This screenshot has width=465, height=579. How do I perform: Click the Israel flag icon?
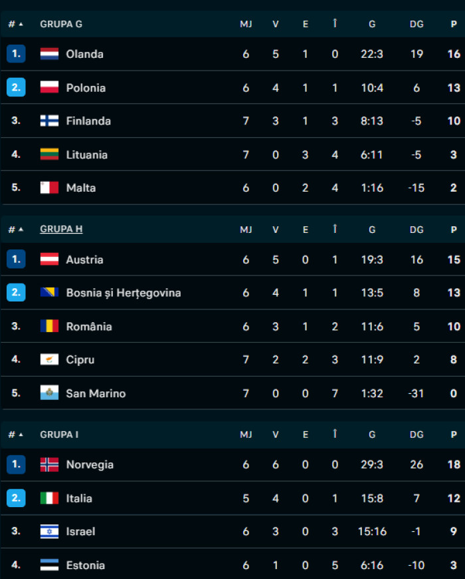point(49,531)
